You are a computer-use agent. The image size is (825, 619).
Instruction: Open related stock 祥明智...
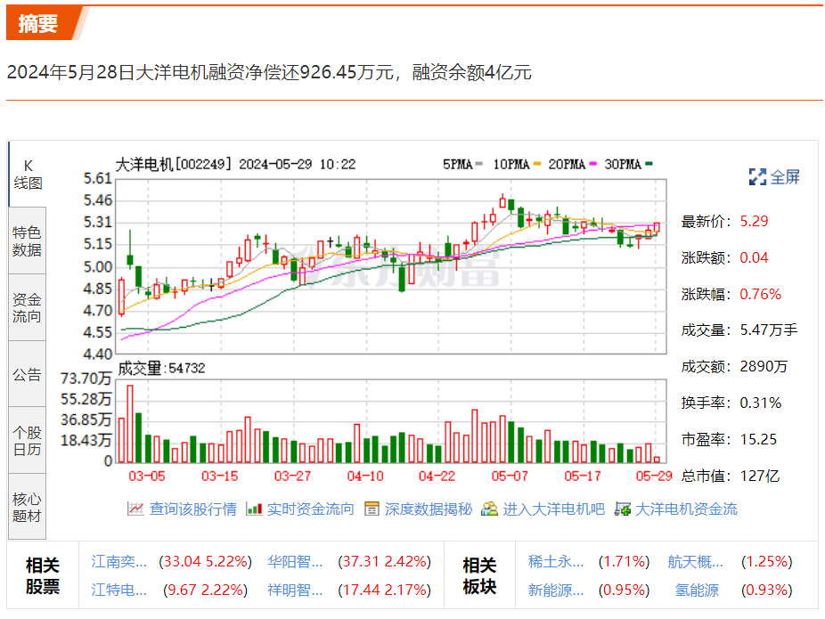coord(295,590)
